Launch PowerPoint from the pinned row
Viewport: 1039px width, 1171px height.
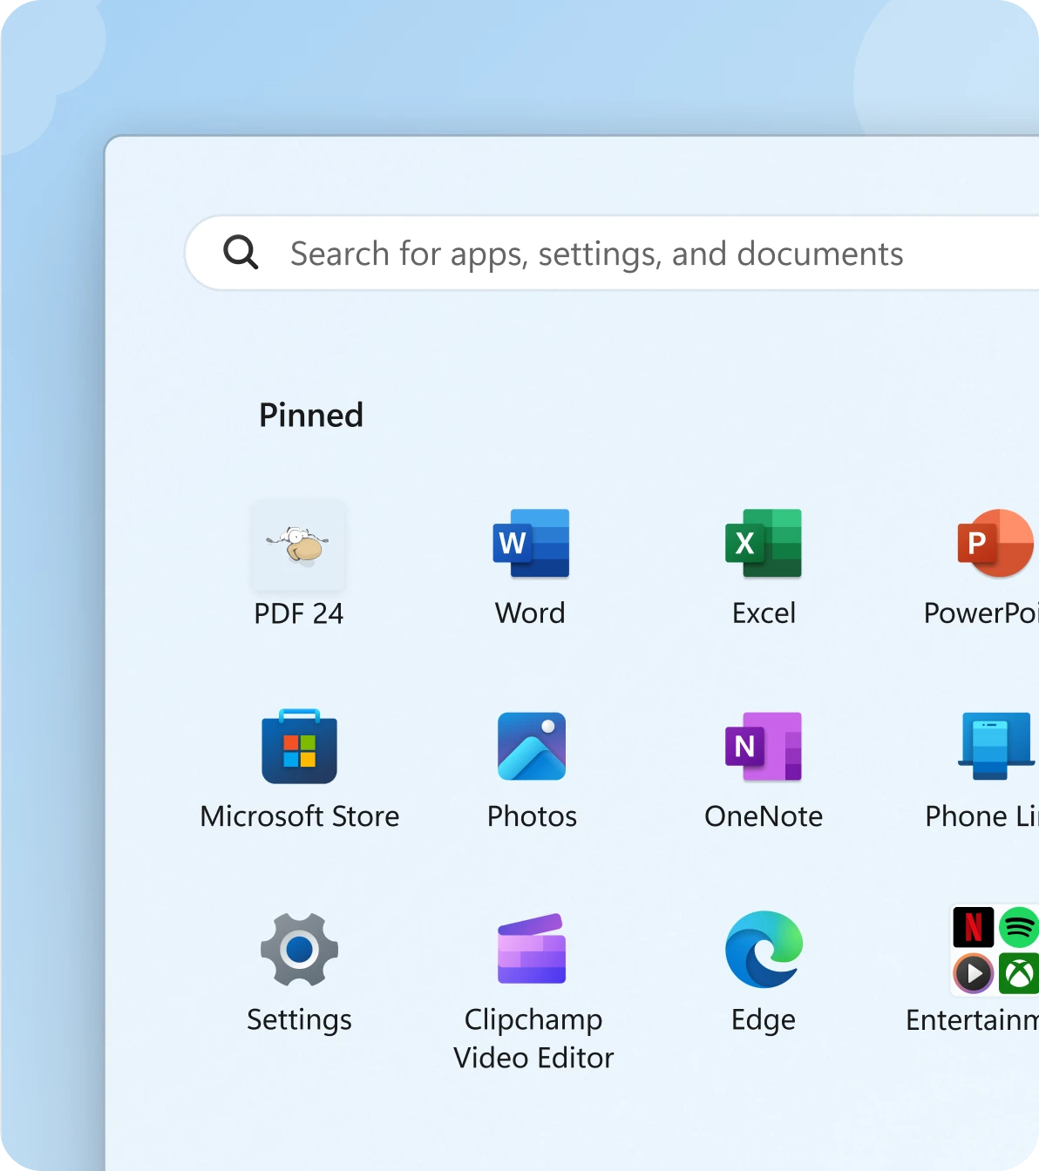[995, 544]
